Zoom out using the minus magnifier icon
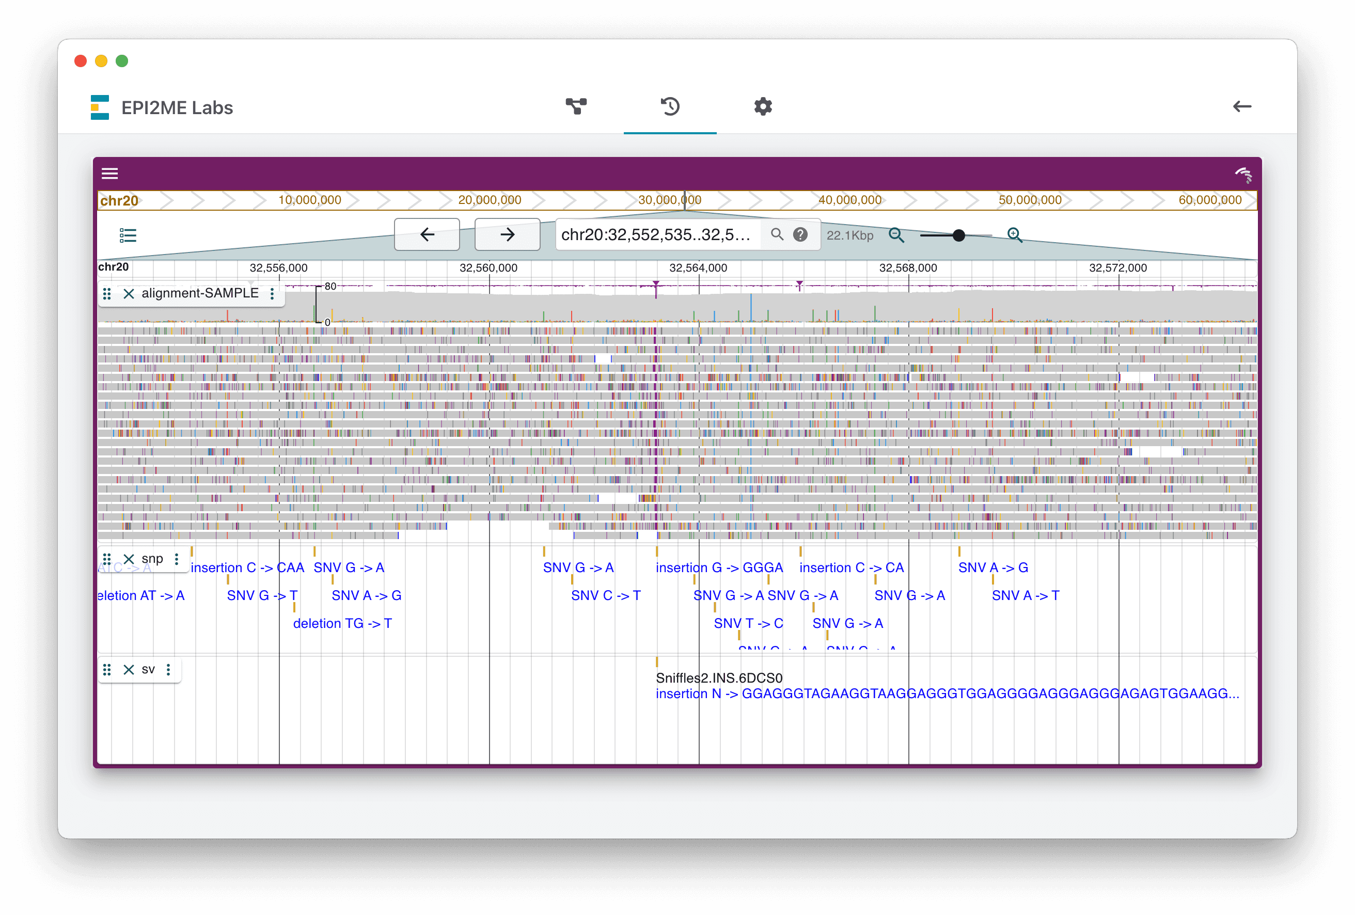Screen dimensions: 1355x915 pyautogui.click(x=897, y=235)
